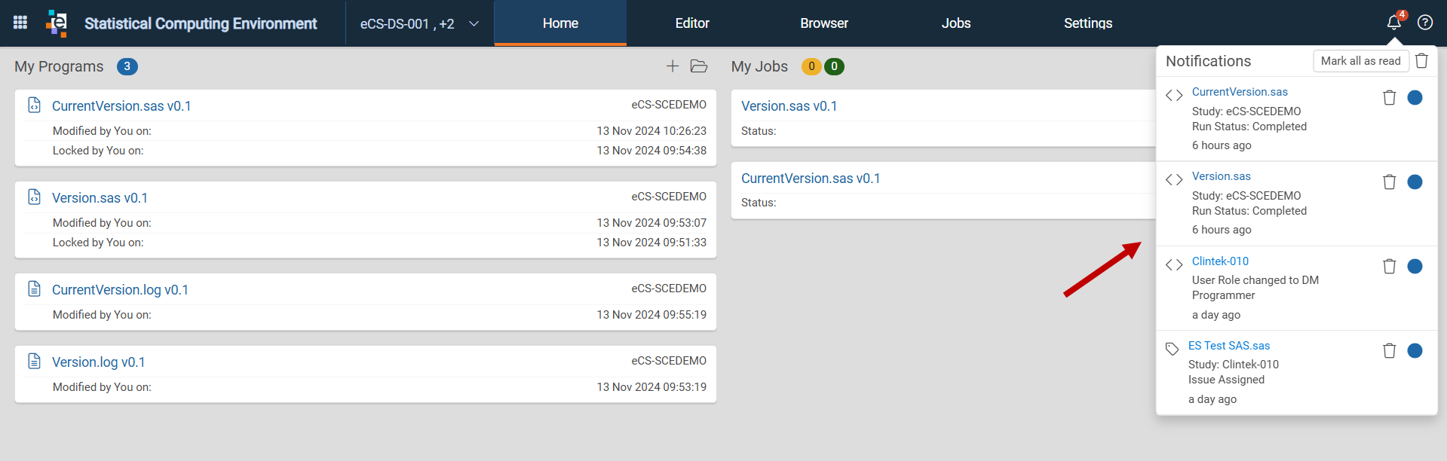Expand the eCS-DS-001, +2 study dropdown

pos(419,23)
